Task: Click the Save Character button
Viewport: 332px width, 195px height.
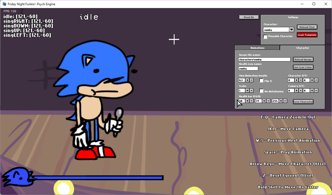Action: pyautogui.click(x=303, y=102)
